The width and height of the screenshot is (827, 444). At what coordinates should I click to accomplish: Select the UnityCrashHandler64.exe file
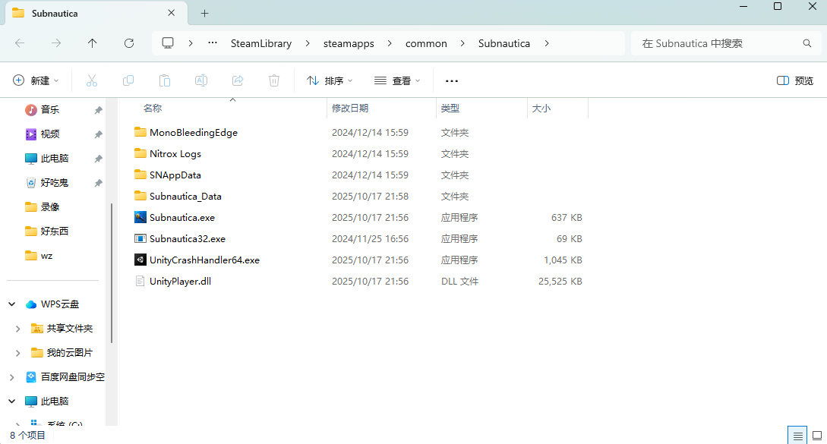pos(204,260)
